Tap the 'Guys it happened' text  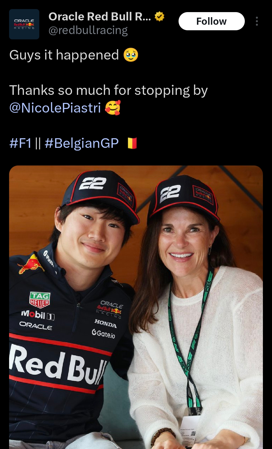click(x=64, y=55)
